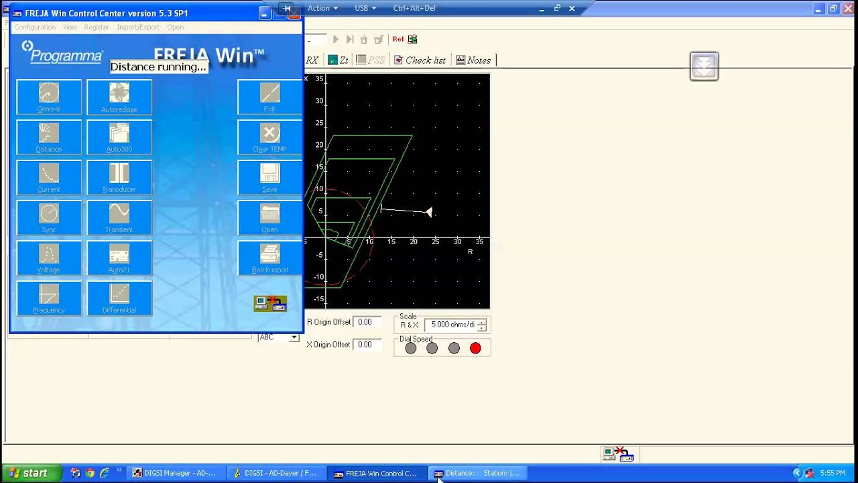This screenshot has width=858, height=483.
Task: Select the second Dial Speed circle
Action: point(432,348)
